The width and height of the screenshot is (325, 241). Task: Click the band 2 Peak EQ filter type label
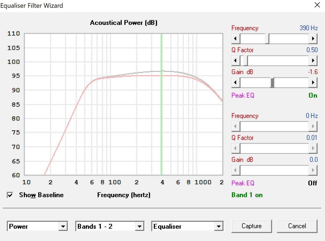tap(243, 183)
